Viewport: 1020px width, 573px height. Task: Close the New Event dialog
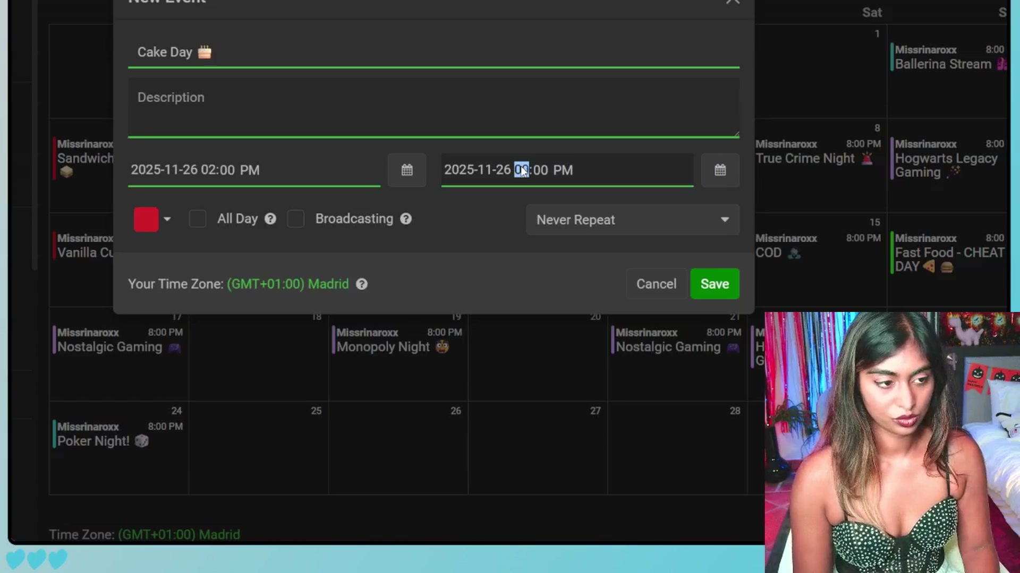733,2
